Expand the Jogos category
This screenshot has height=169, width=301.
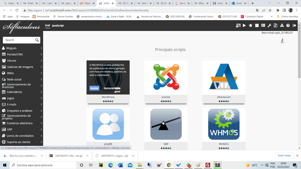coord(21,98)
